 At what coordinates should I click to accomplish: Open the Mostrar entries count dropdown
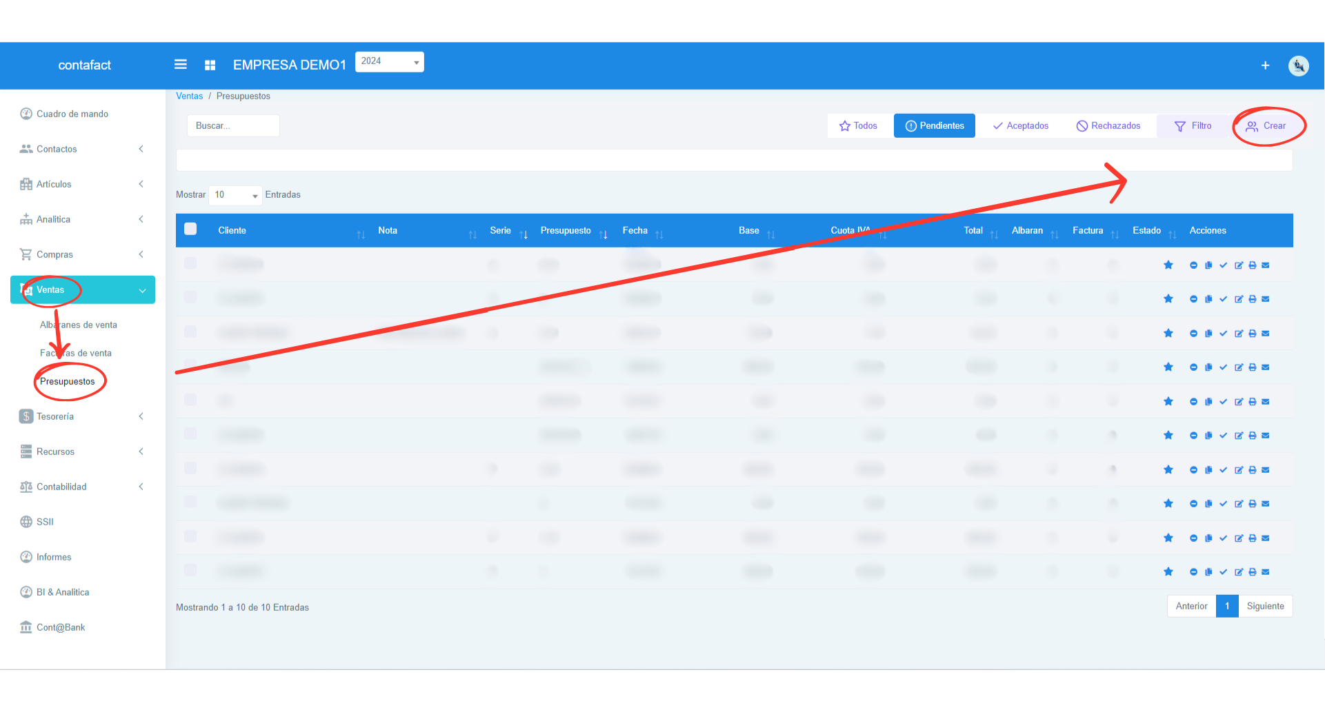tap(235, 195)
